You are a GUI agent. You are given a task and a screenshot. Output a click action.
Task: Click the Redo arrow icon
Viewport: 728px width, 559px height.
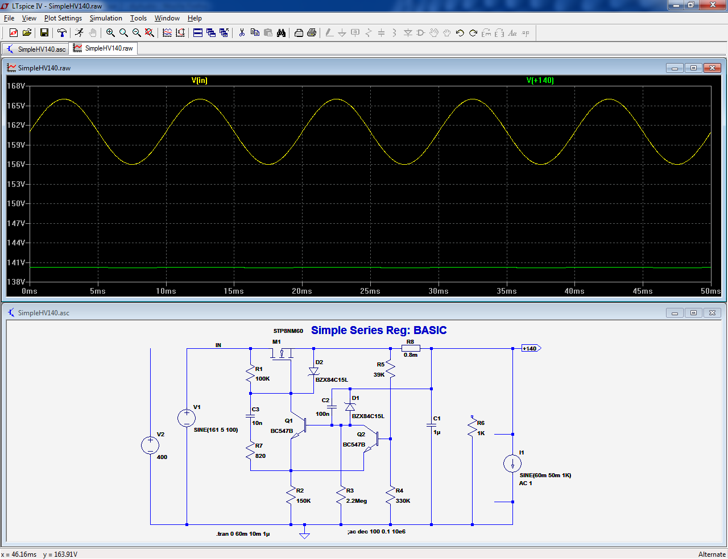click(x=473, y=33)
